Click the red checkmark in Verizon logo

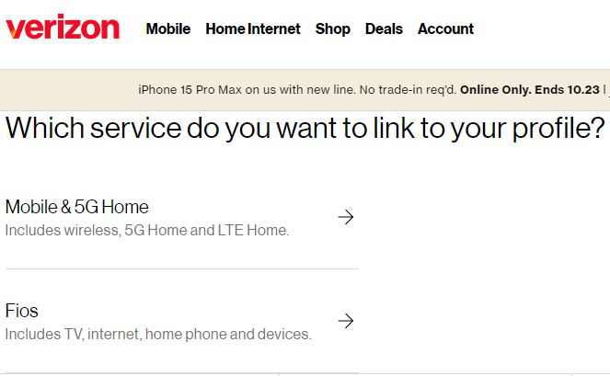(x=13, y=32)
